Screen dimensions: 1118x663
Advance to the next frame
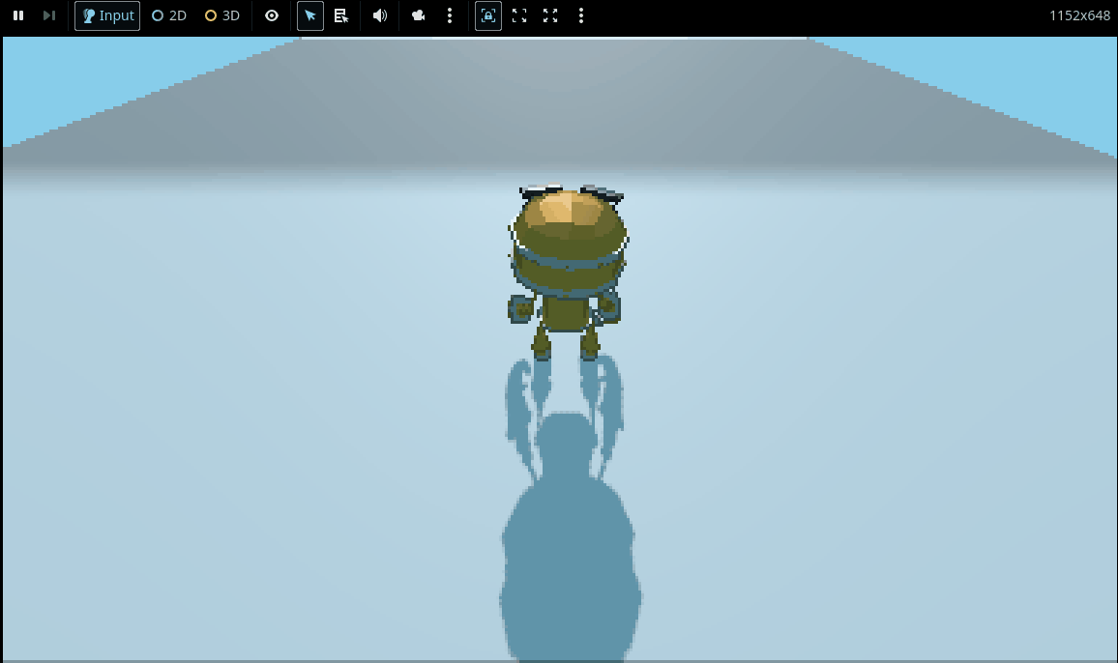coord(48,15)
